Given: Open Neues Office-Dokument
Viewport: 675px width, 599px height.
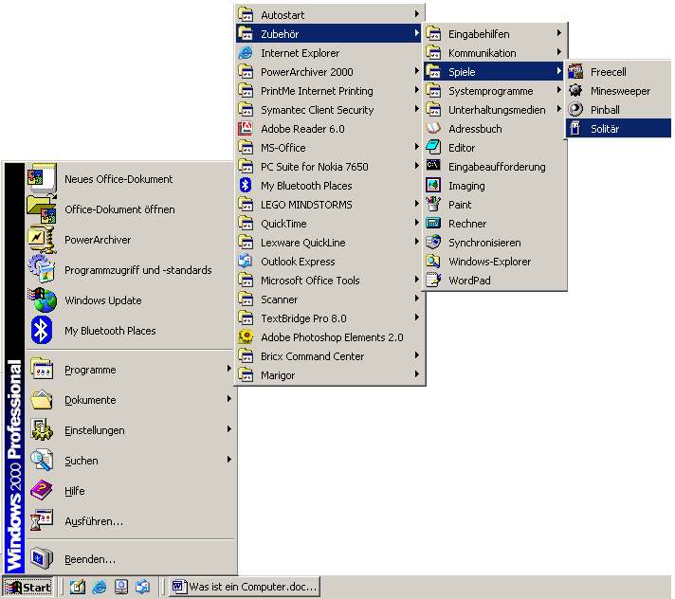Looking at the screenshot, I should pos(130,178).
